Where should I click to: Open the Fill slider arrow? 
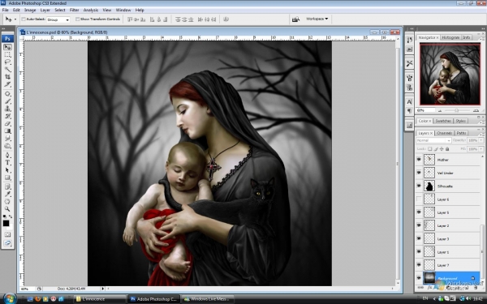pos(481,149)
